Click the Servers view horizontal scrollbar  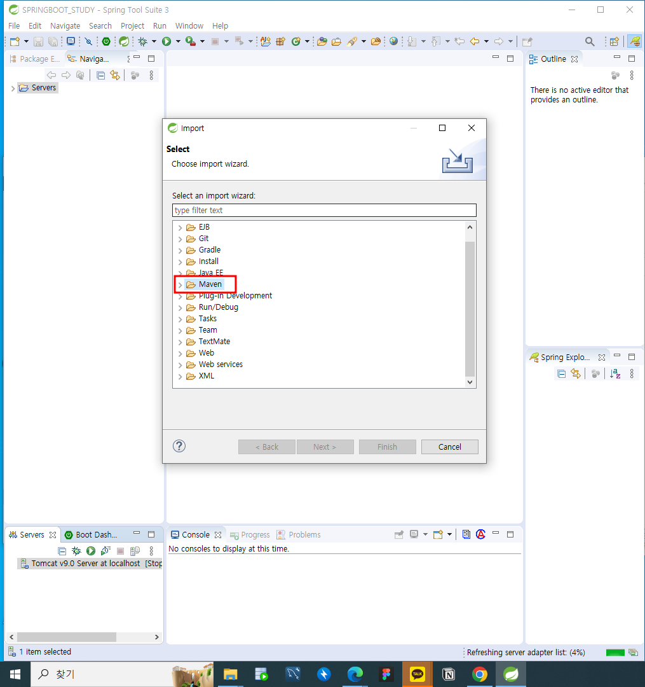click(x=67, y=637)
